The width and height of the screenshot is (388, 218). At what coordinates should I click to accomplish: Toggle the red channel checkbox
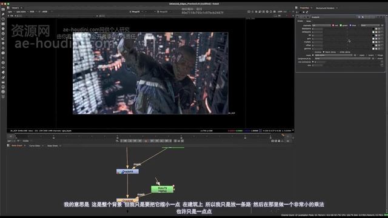coord(333,25)
